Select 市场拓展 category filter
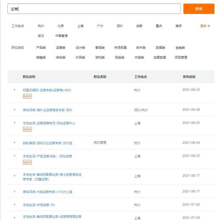223x220 pixels. pyautogui.click(x=120, y=48)
